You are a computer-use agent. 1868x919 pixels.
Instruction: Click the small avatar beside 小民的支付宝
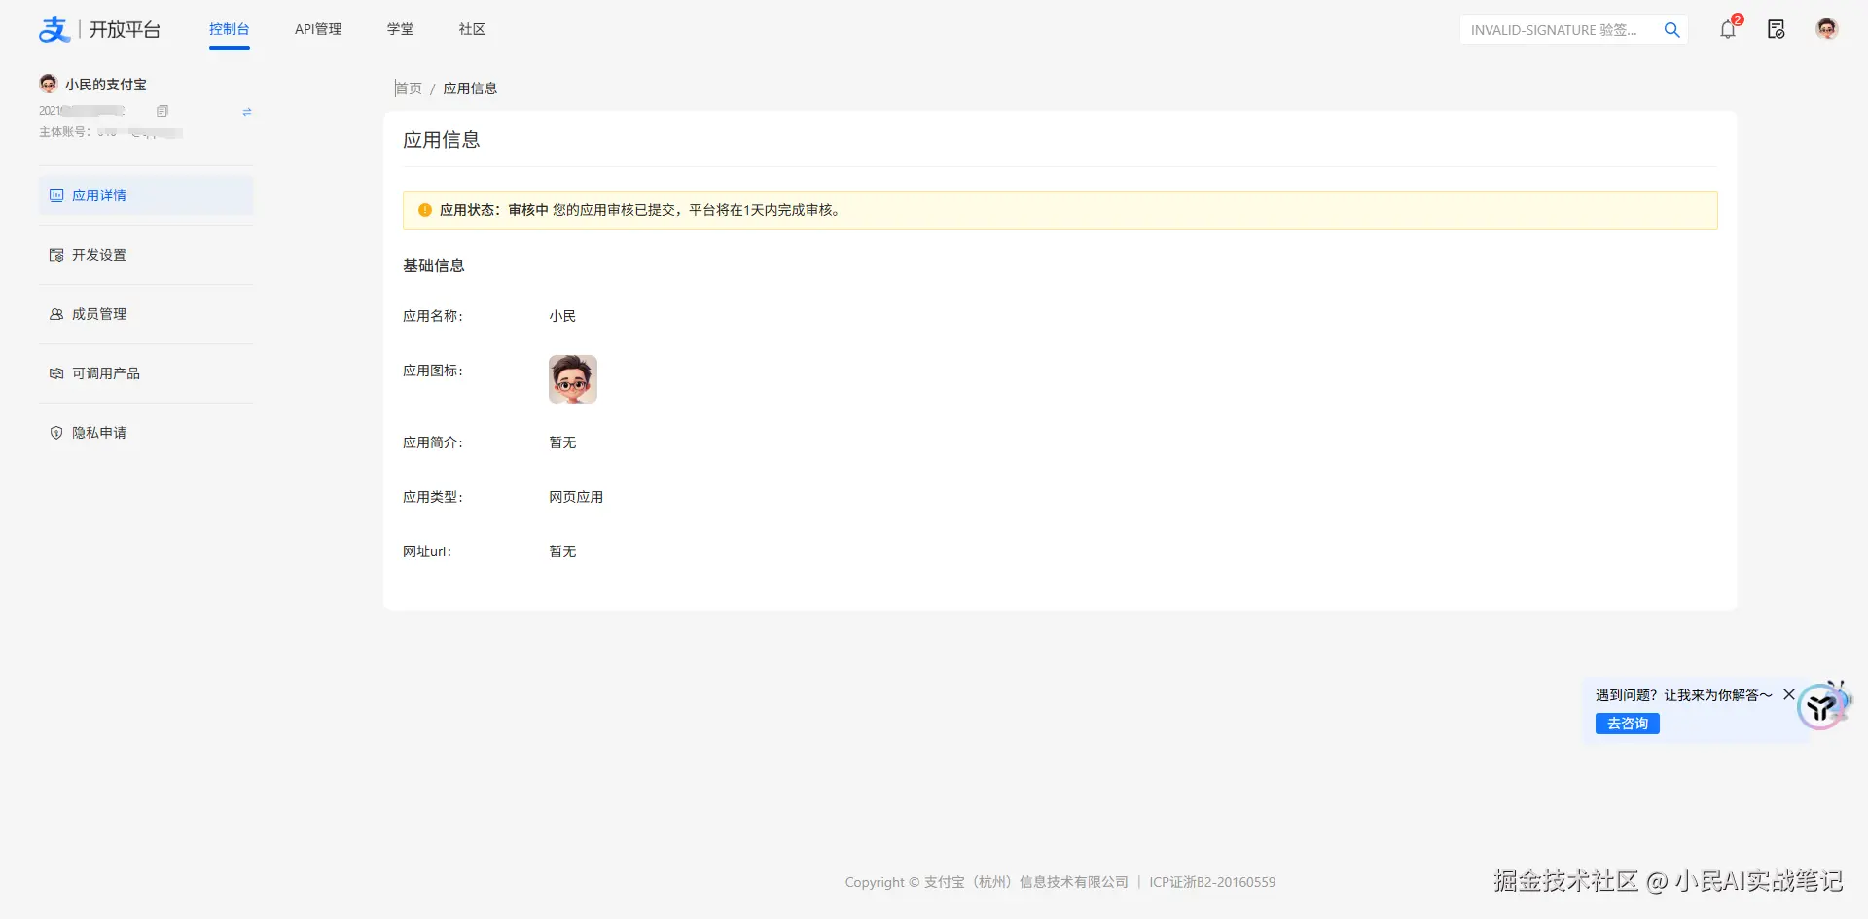[x=49, y=84]
